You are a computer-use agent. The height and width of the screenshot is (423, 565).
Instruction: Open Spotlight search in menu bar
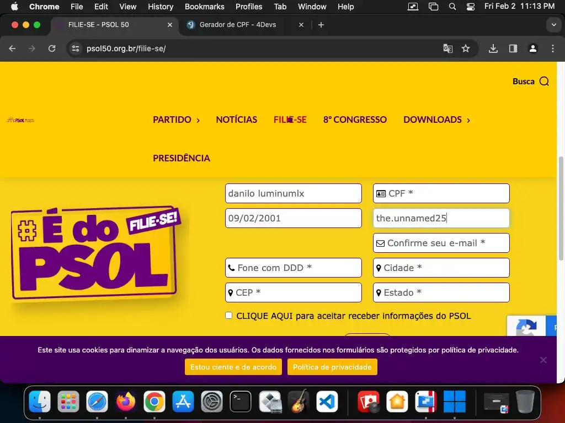(452, 7)
